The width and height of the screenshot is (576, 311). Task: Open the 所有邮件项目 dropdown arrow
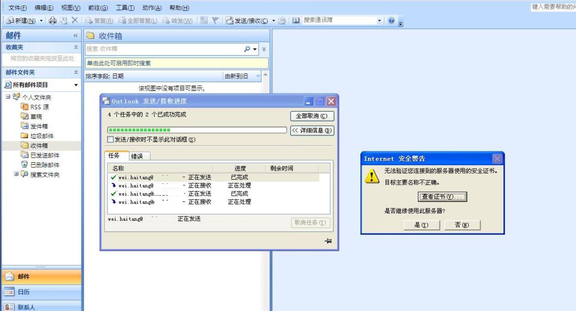pyautogui.click(x=76, y=85)
